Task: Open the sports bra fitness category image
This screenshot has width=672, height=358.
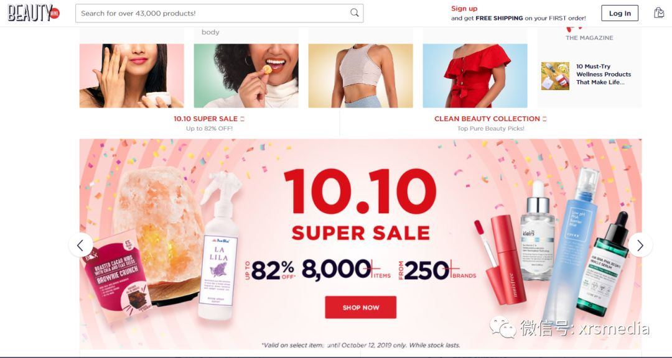Action: point(360,76)
